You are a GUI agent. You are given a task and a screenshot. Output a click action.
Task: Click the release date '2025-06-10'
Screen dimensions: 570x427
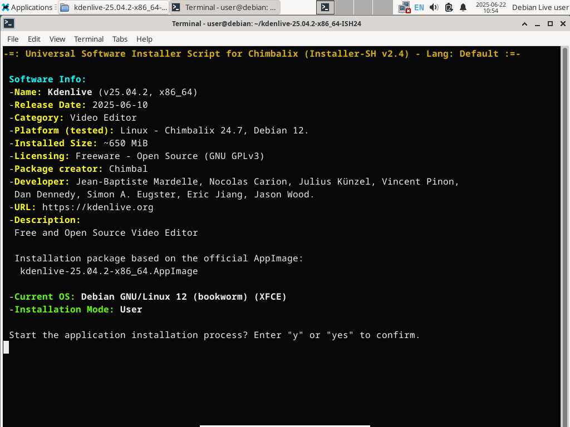[x=120, y=105]
